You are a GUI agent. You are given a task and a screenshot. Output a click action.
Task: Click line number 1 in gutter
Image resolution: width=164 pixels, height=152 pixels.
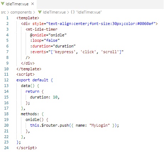tap(7, 18)
